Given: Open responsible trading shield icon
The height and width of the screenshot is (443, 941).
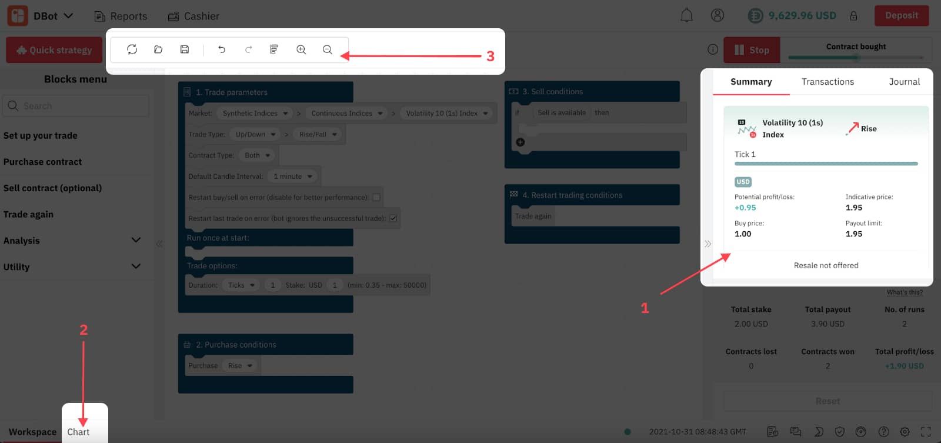Looking at the screenshot, I should coord(840,432).
